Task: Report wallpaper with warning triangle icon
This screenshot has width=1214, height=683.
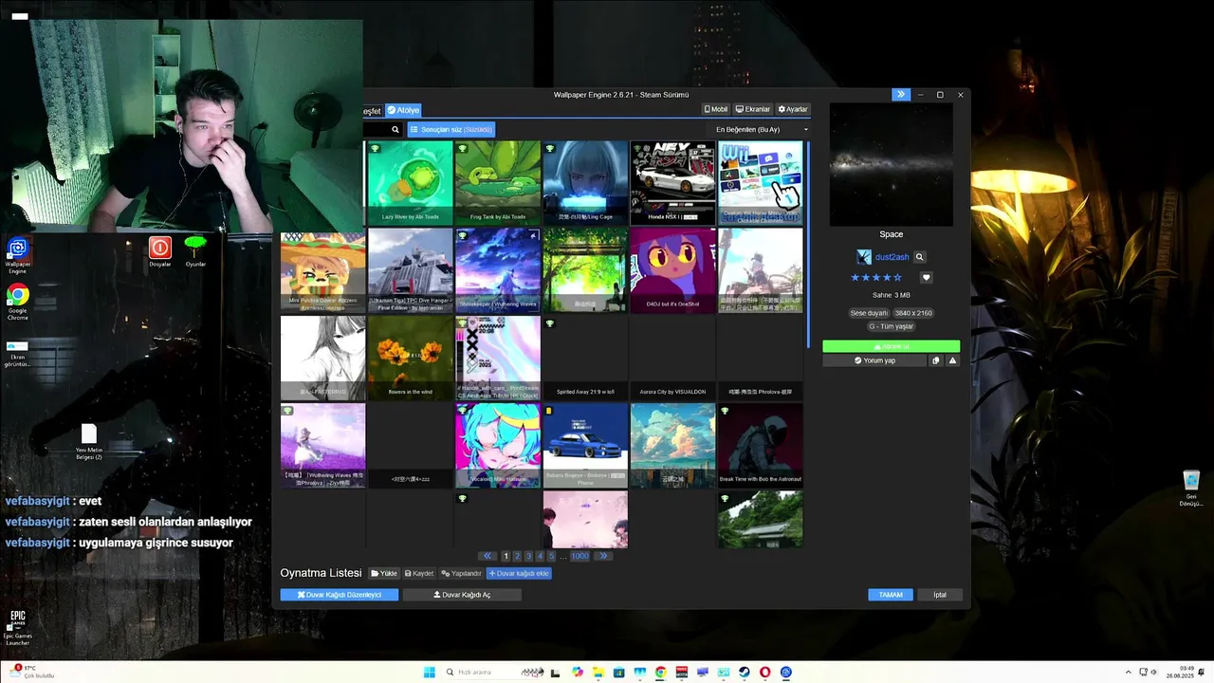Action: pyautogui.click(x=952, y=360)
